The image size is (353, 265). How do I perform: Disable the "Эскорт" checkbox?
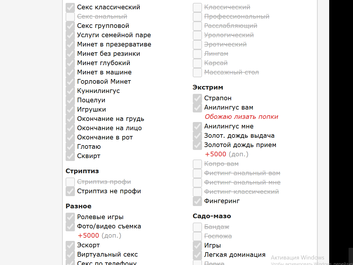(x=70, y=245)
